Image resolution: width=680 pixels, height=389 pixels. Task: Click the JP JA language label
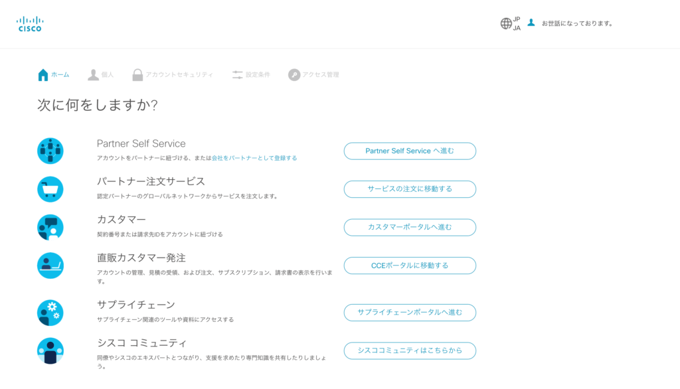(517, 23)
